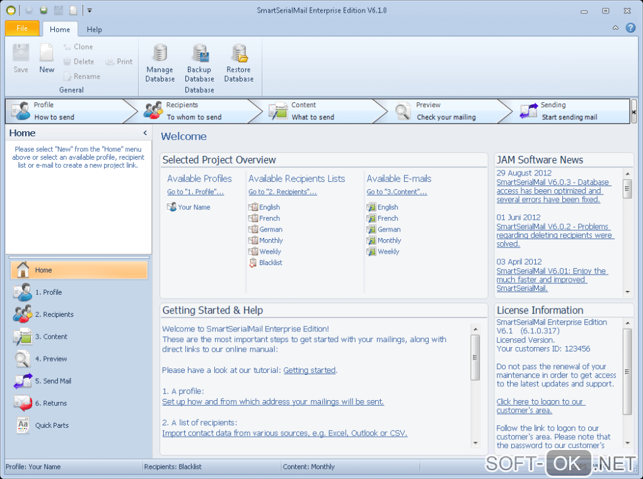
Task: Open the French recipients list
Action: pyautogui.click(x=265, y=218)
